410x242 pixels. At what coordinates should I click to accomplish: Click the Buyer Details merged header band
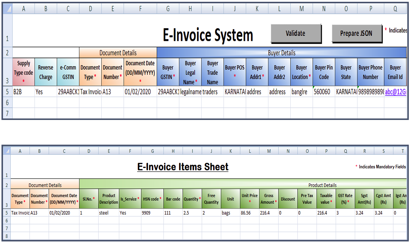282,52
